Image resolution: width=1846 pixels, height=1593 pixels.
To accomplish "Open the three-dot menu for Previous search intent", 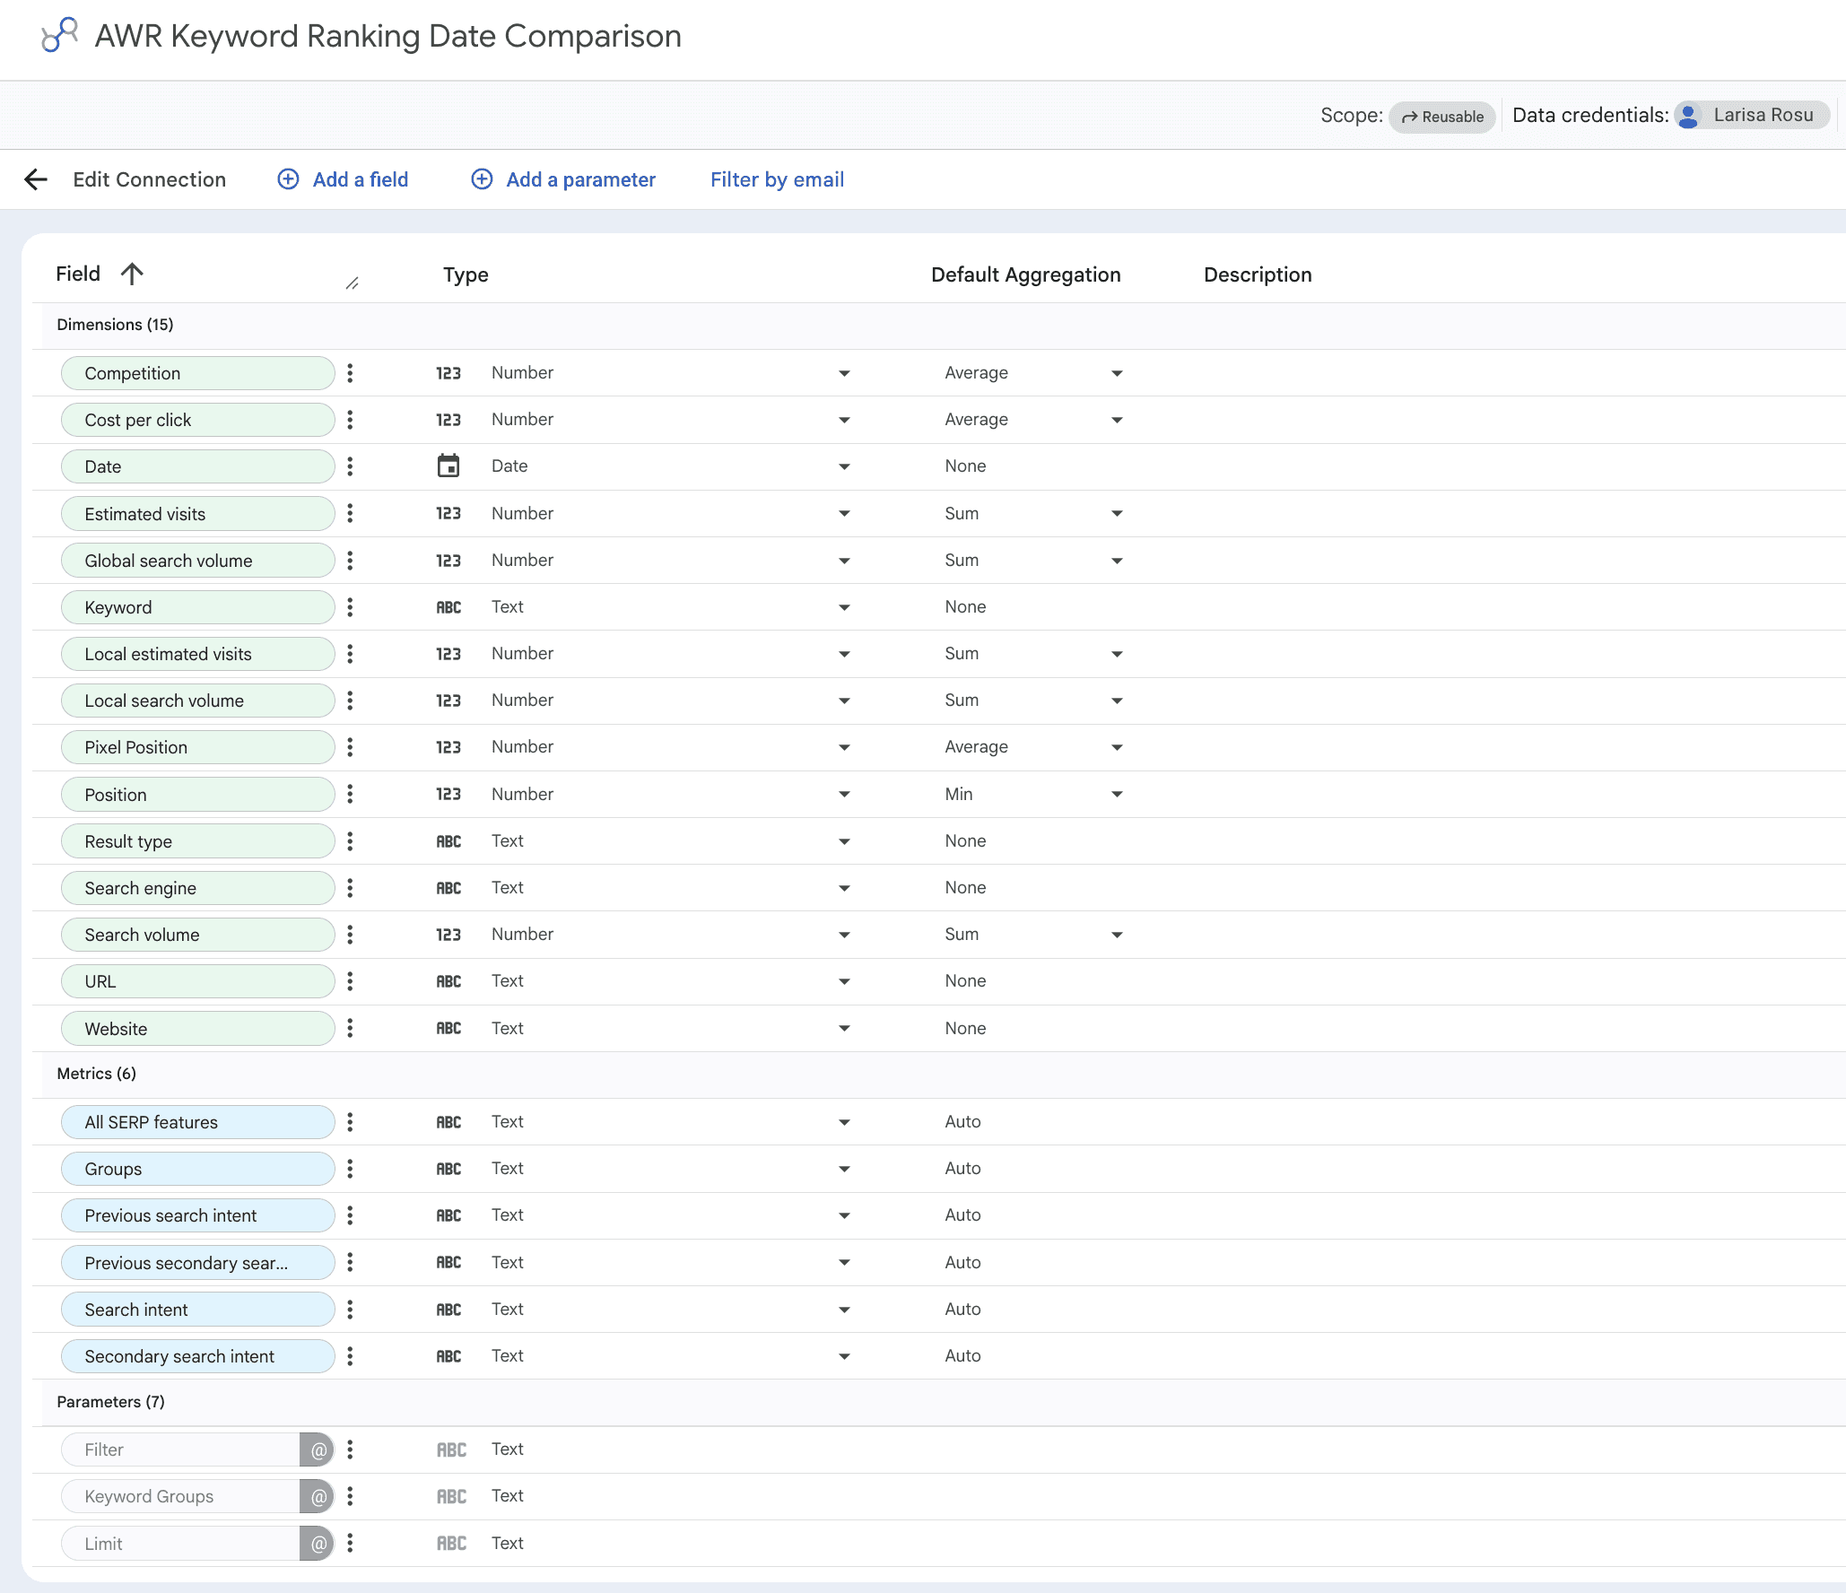I will [350, 1215].
